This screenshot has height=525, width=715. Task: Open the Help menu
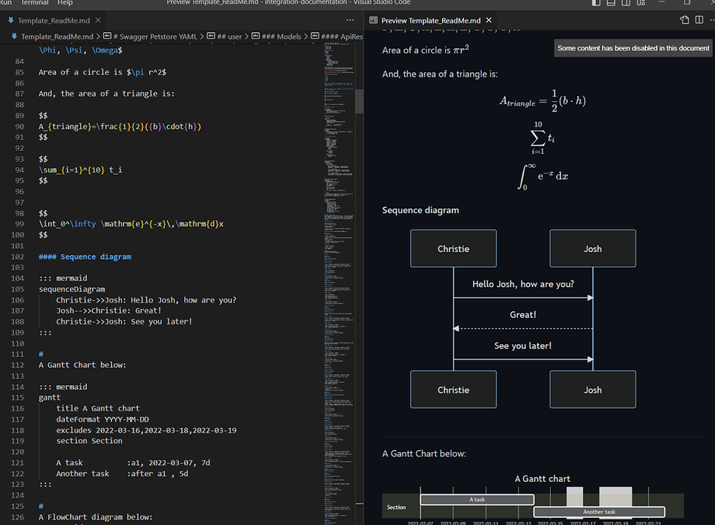(x=65, y=3)
